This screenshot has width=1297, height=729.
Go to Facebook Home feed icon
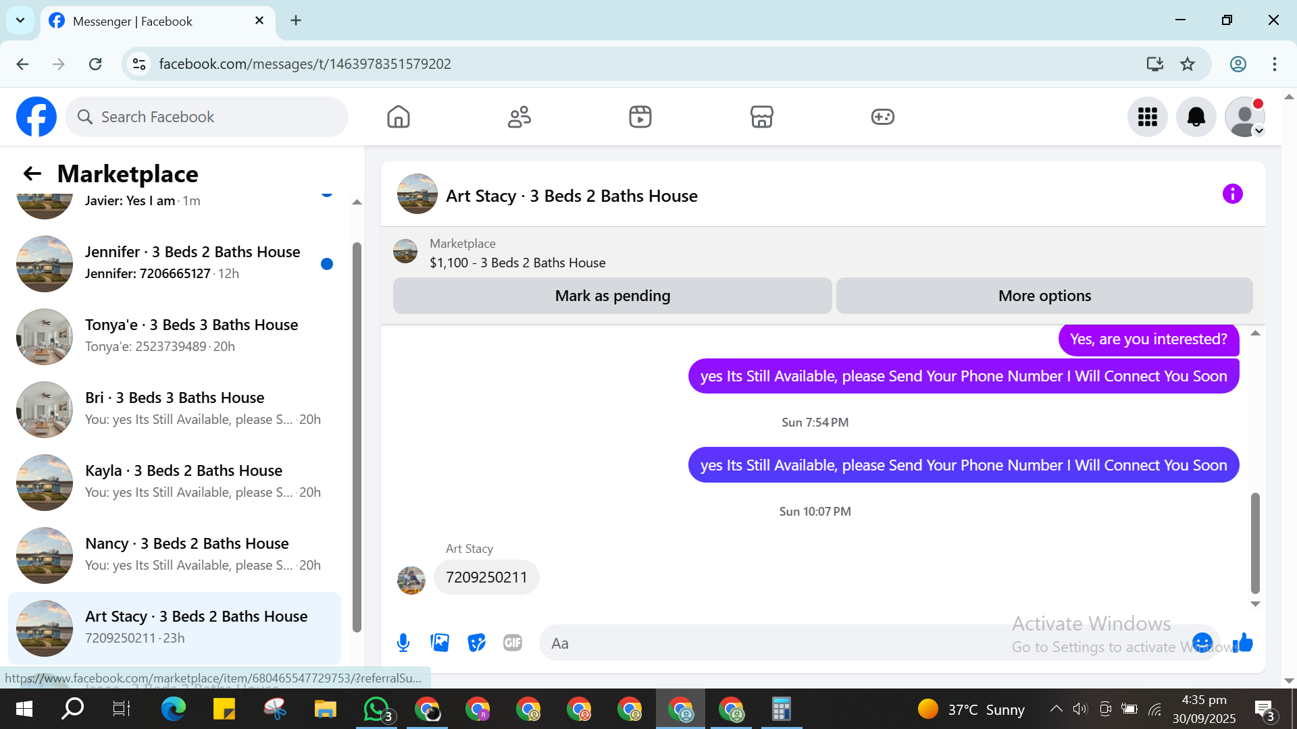(x=399, y=117)
